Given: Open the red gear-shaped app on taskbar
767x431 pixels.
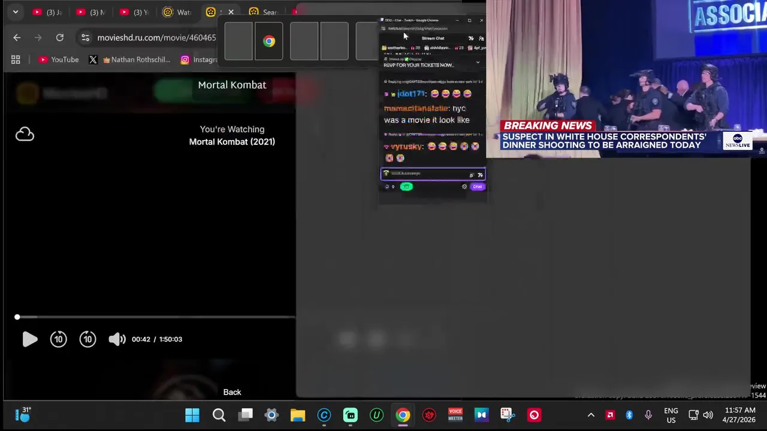Looking at the screenshot, I should click(429, 415).
